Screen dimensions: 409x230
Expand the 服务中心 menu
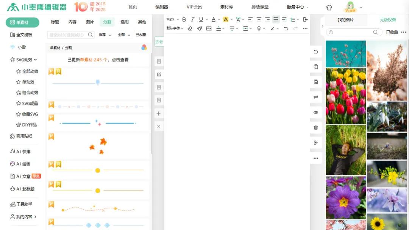tap(298, 7)
